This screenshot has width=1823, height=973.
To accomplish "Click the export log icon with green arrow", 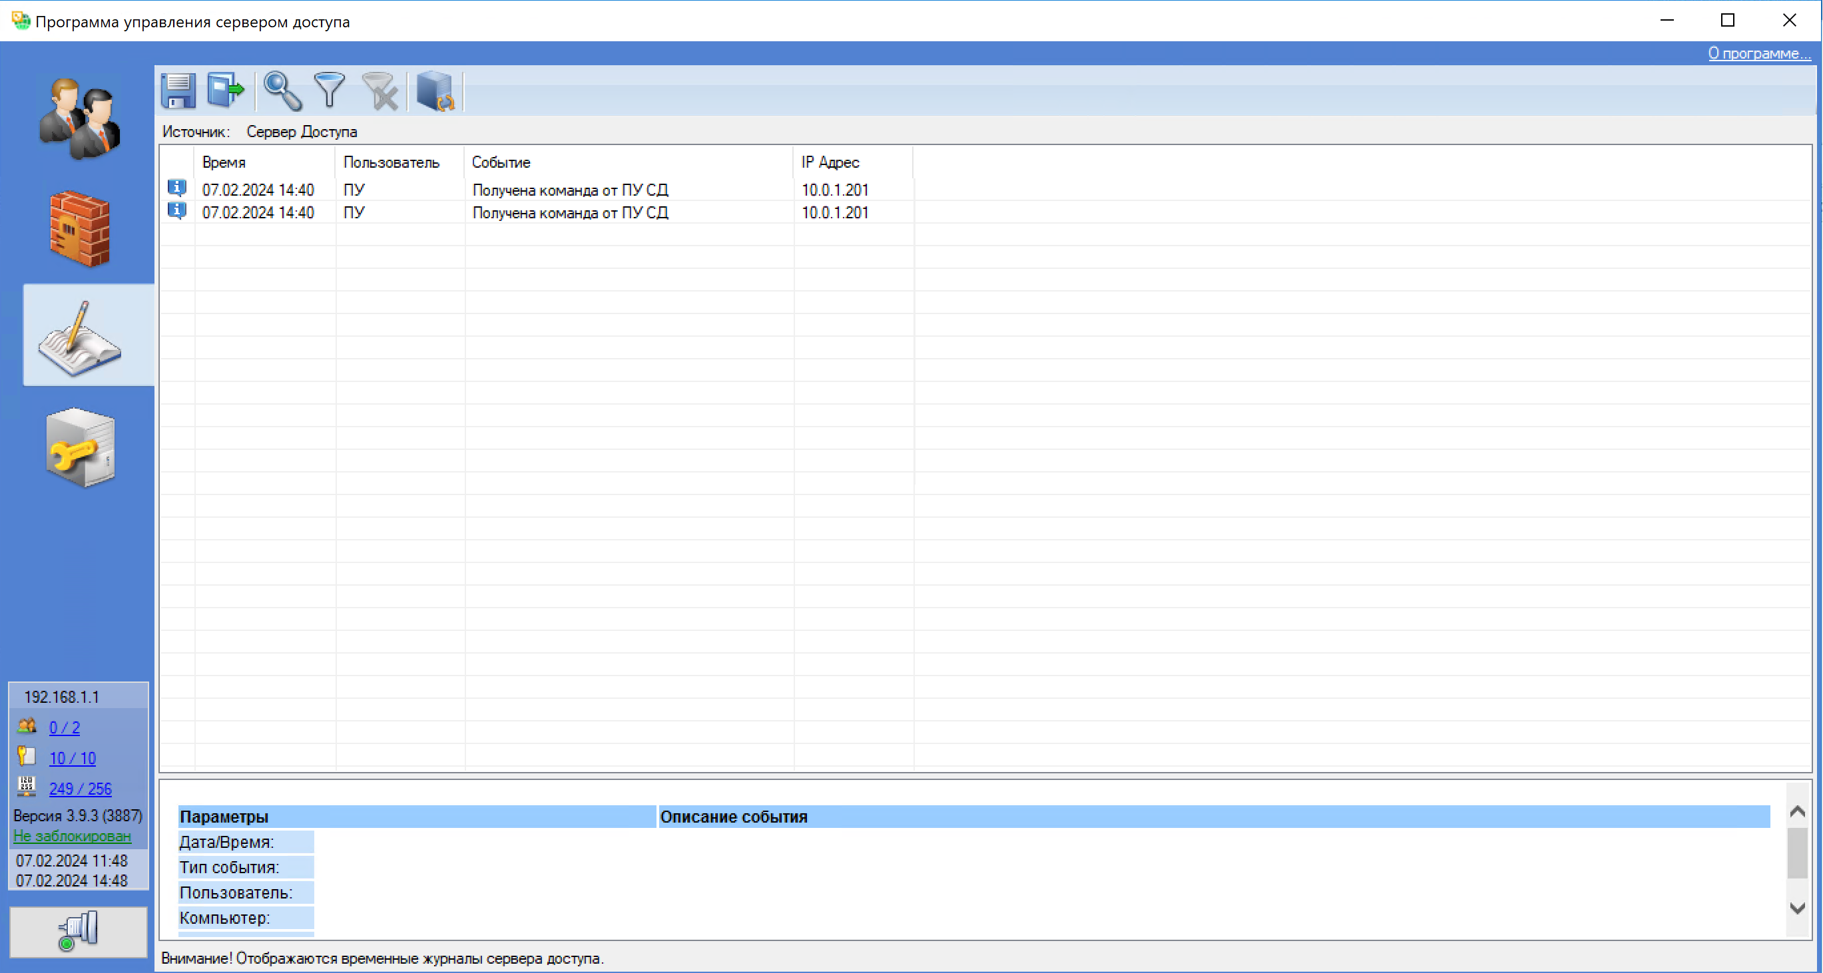I will [x=225, y=91].
